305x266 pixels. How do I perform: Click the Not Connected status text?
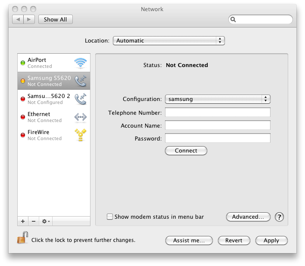(x=187, y=65)
